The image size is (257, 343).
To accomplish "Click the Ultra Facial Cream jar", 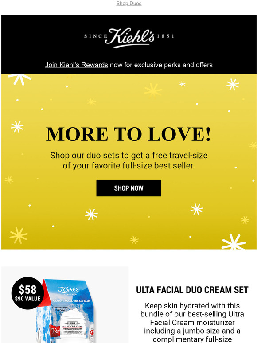I will pos(73,325).
